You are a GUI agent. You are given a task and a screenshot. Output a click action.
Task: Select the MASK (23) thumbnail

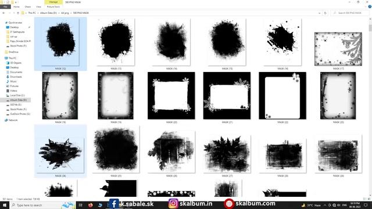[x=338, y=95]
